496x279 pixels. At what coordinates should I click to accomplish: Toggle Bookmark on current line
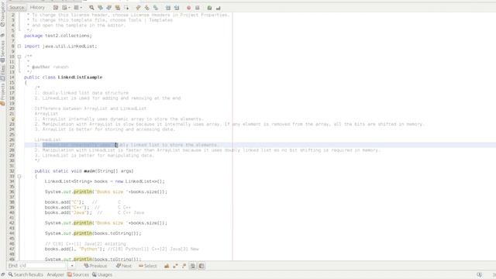156,8
